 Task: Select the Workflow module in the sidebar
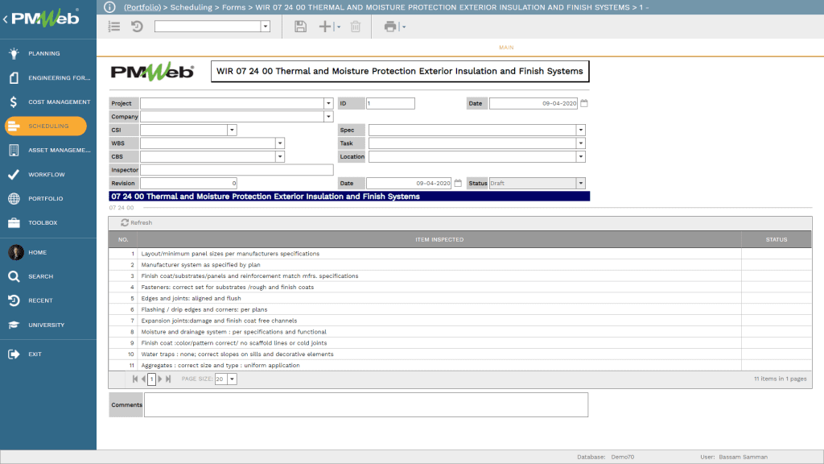48,174
